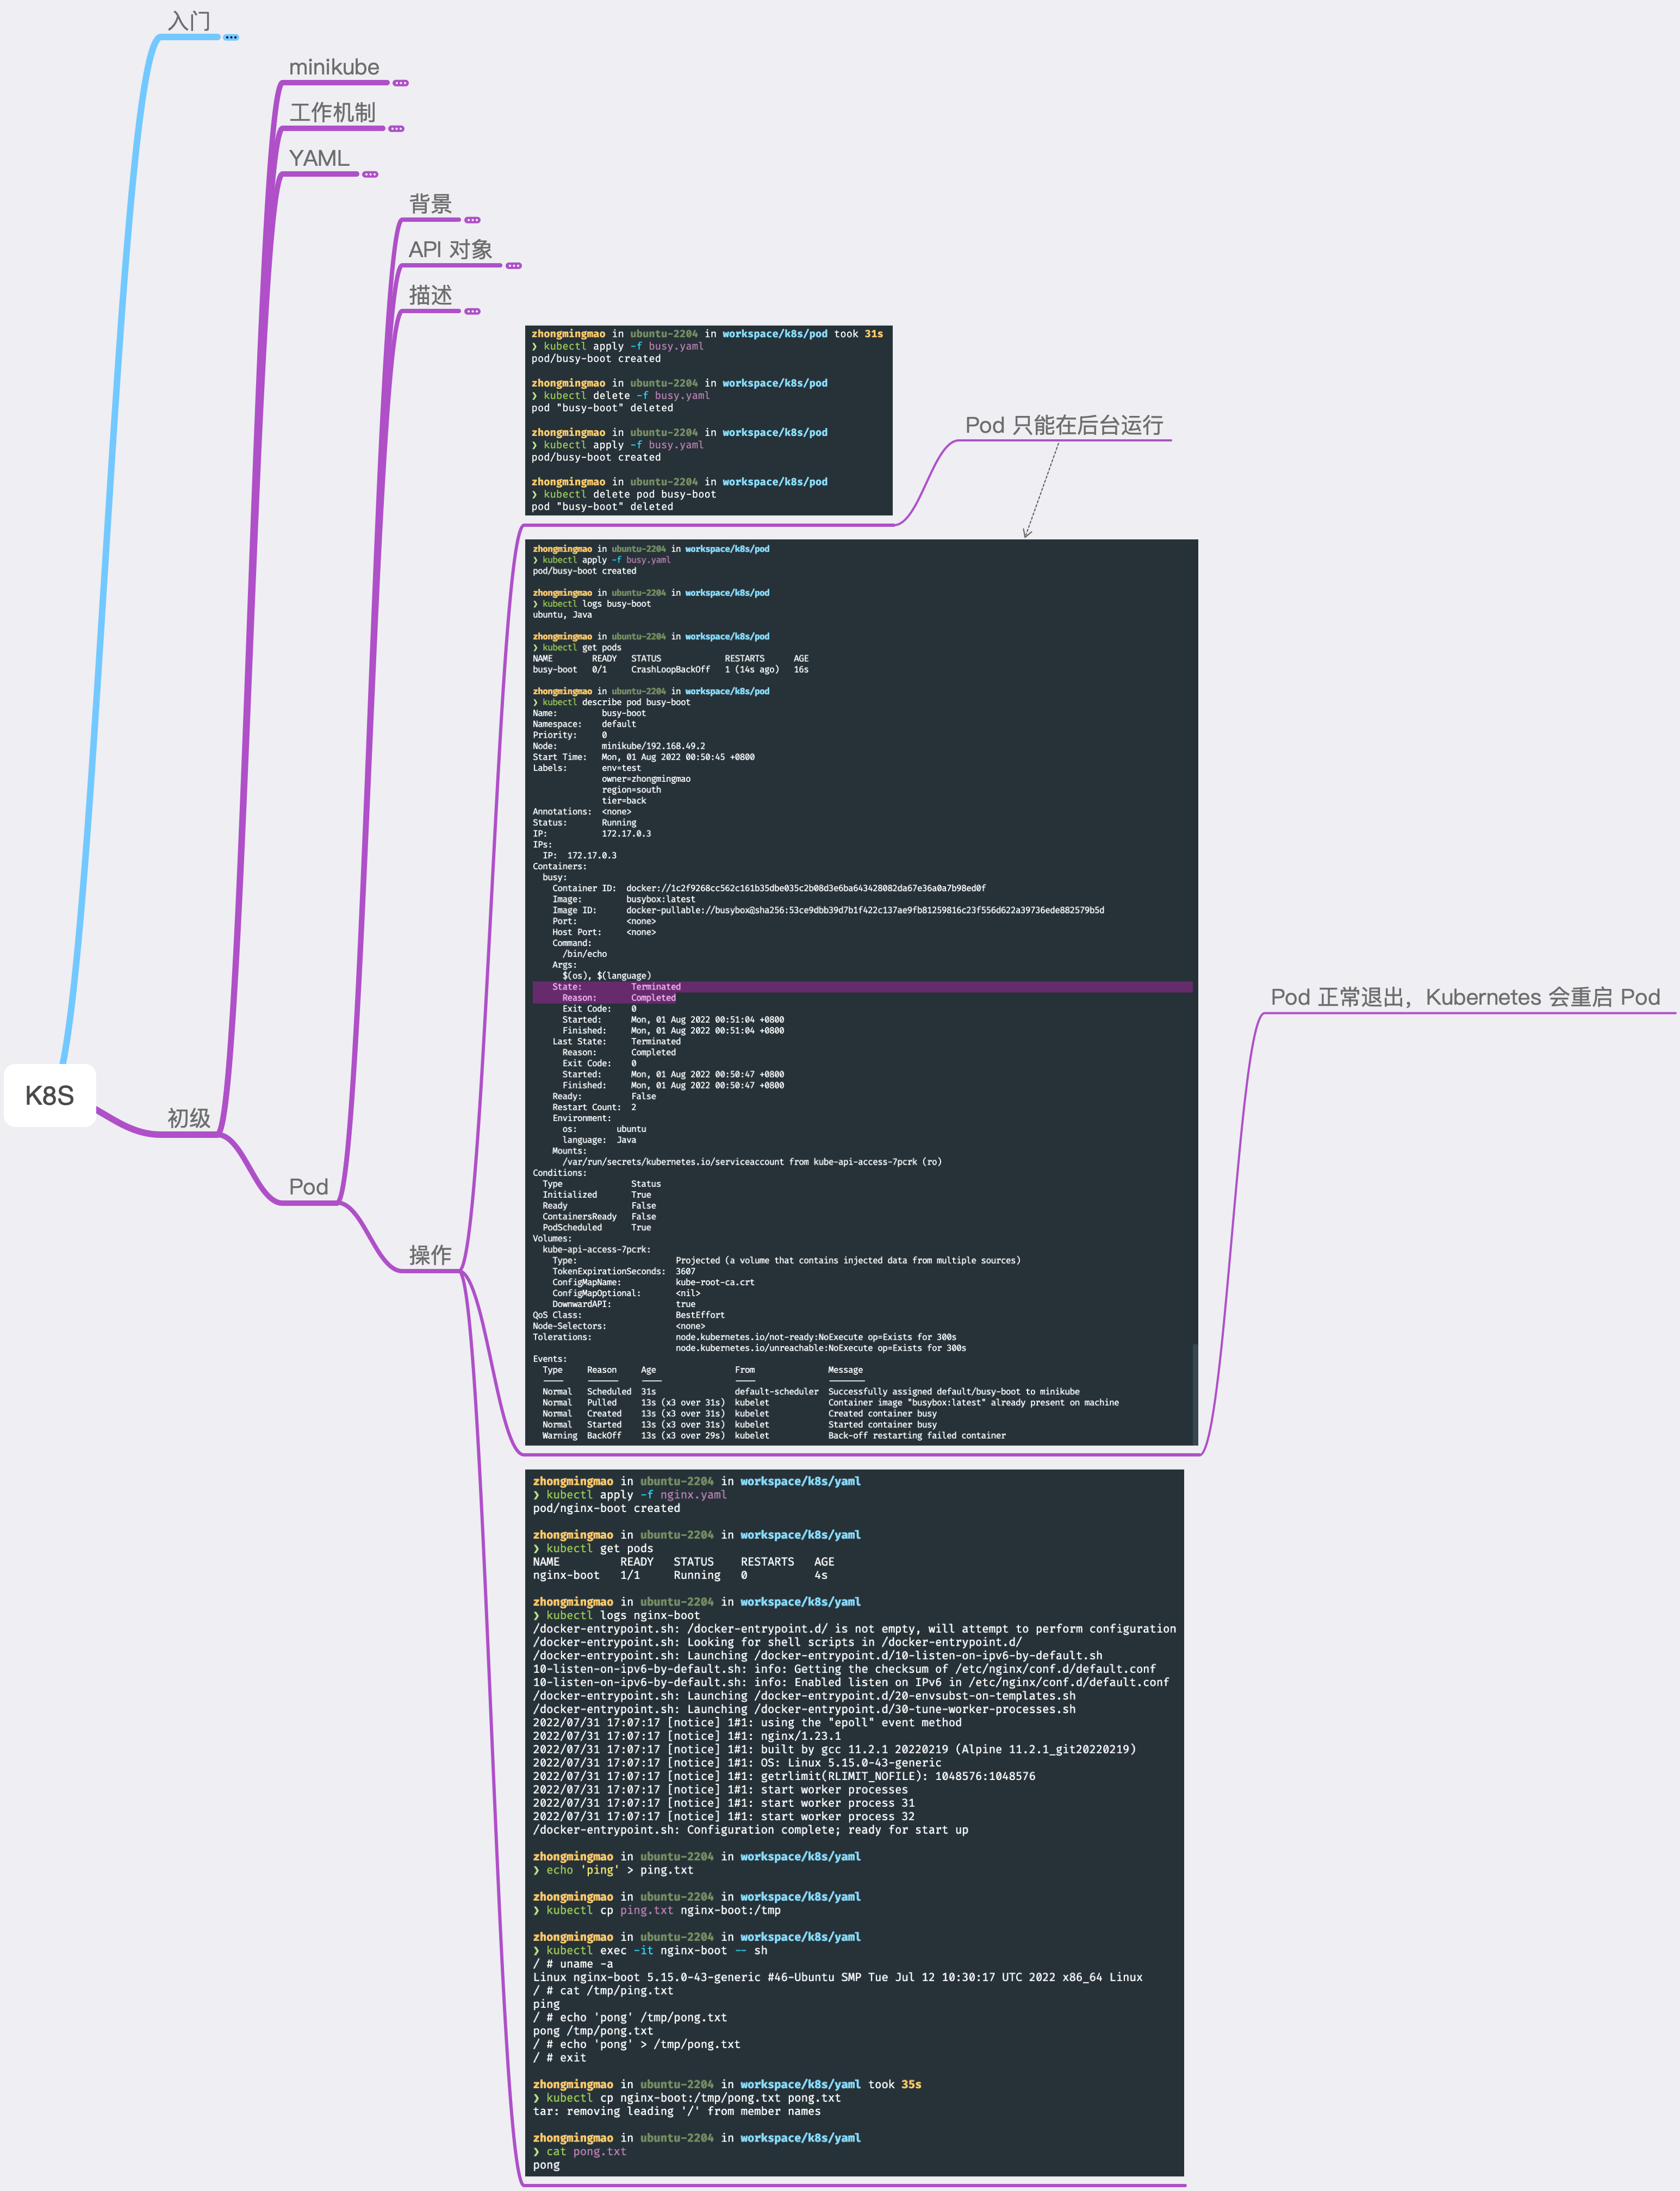The height and width of the screenshot is (2191, 1680).
Task: Select the 入门 topic label
Action: click(x=189, y=21)
